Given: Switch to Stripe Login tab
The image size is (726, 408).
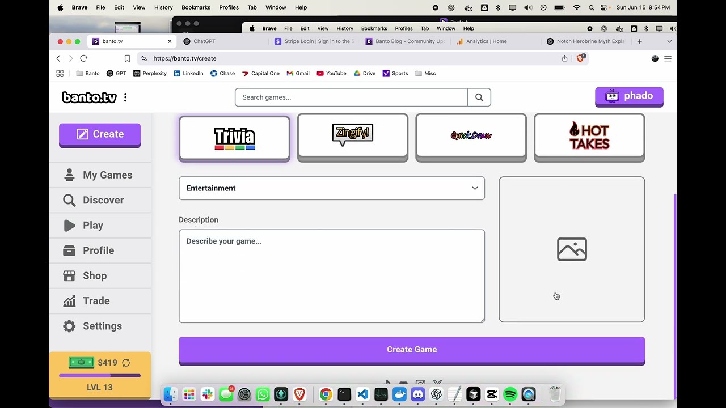Looking at the screenshot, I should pyautogui.click(x=314, y=41).
